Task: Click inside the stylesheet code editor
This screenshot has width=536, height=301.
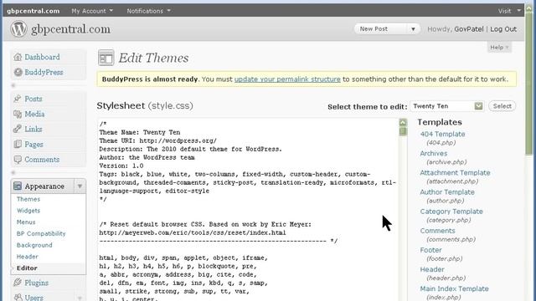Action: tap(248, 210)
